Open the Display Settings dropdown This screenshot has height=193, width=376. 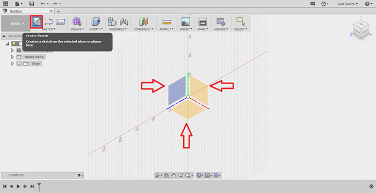200,175
